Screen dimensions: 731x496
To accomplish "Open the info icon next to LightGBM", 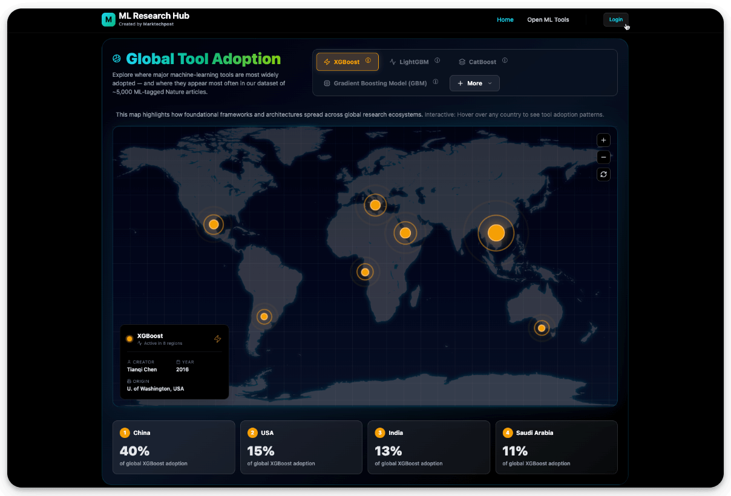I will (438, 60).
